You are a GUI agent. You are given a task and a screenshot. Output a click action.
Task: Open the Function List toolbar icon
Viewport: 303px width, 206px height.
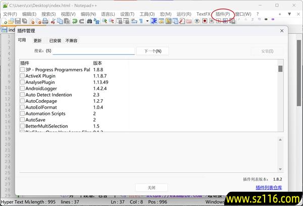coord(182,21)
